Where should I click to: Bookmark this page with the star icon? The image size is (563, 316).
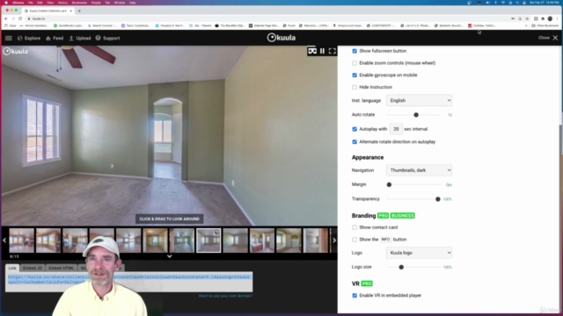(527, 18)
